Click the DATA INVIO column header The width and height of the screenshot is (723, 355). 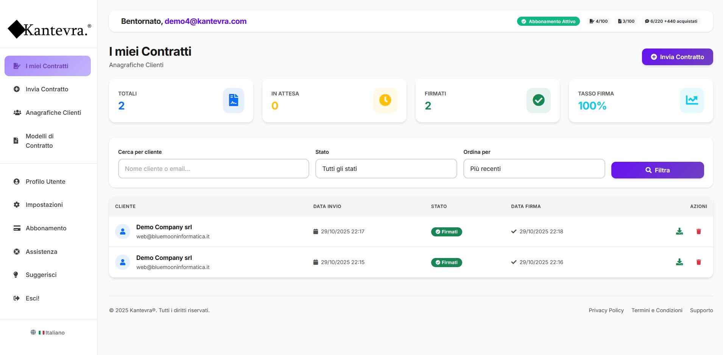(327, 206)
